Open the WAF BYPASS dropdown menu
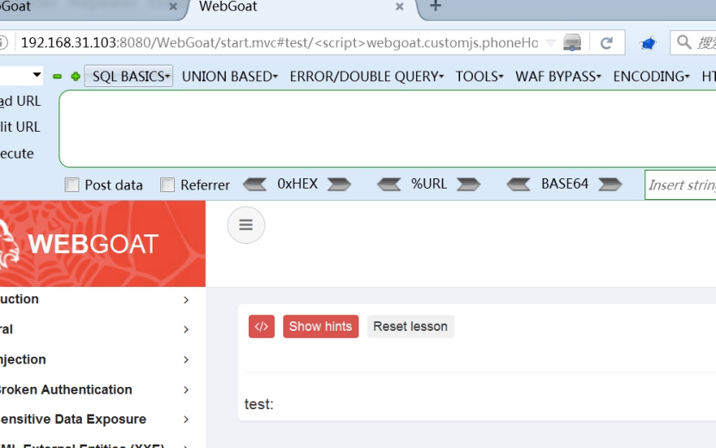 point(558,77)
